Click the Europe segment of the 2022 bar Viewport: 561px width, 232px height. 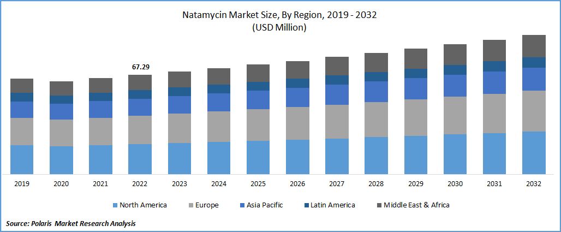click(x=140, y=130)
